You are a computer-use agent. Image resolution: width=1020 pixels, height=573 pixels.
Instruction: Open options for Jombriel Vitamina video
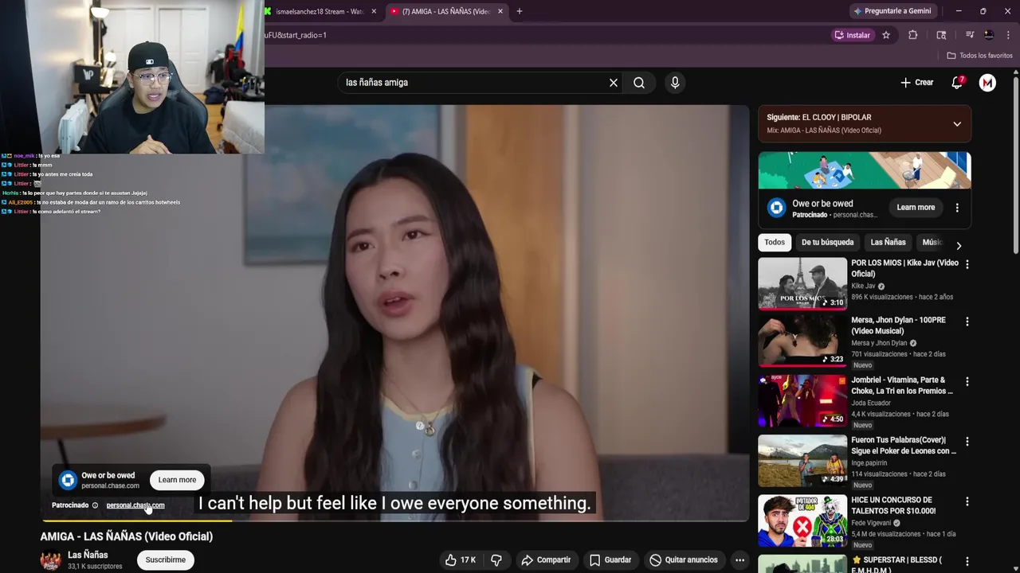click(967, 381)
